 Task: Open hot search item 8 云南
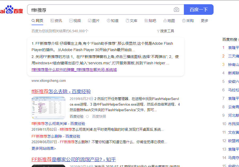point(233,107)
